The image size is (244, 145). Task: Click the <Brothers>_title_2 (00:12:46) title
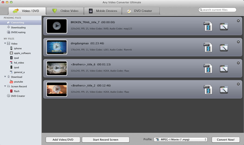click(x=91, y=85)
